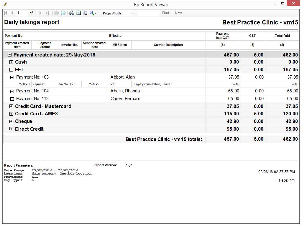The height and width of the screenshot is (226, 302).
Task: Collapse Payment created date 29-May-2016 group
Action: pyautogui.click(x=10, y=55)
